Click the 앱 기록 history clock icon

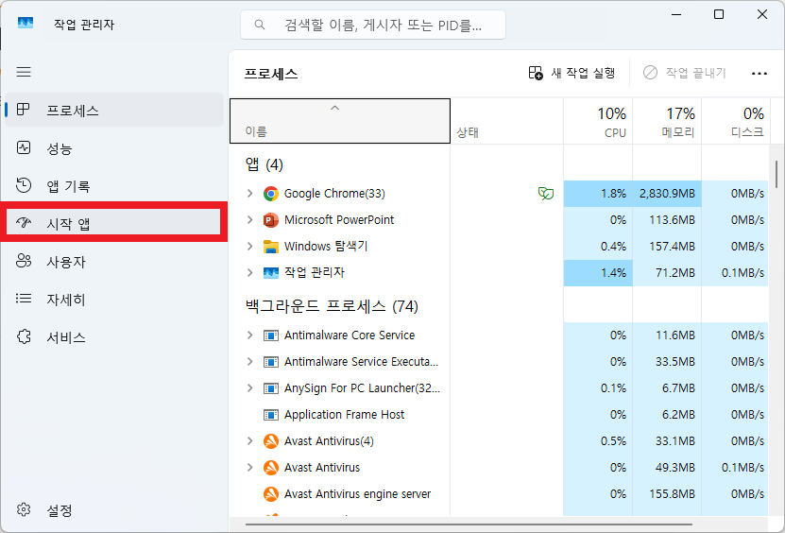coord(24,185)
